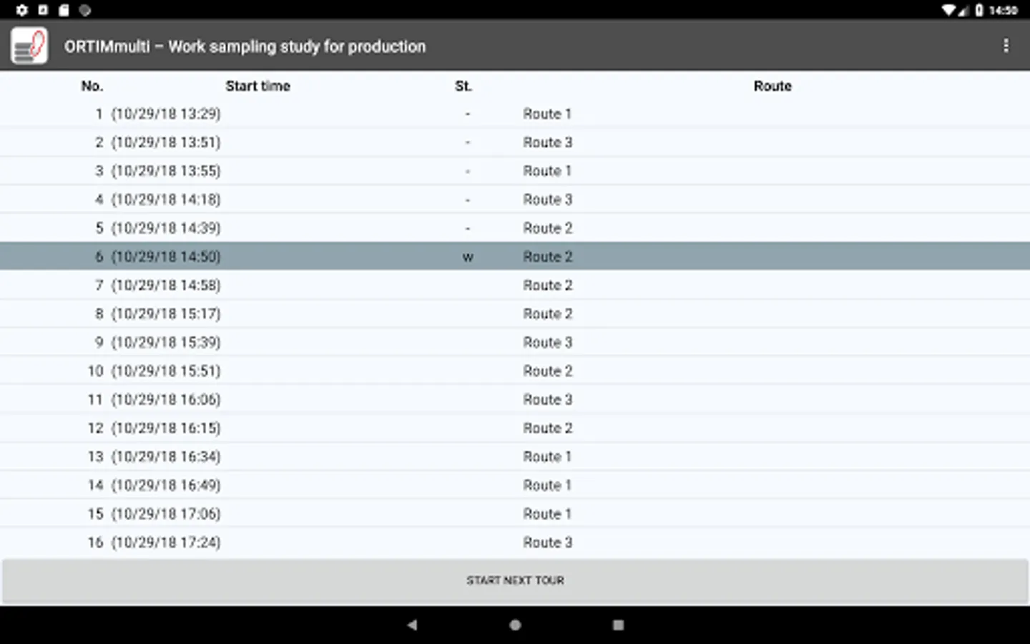
Task: Tap the Start time column header
Action: (x=257, y=86)
